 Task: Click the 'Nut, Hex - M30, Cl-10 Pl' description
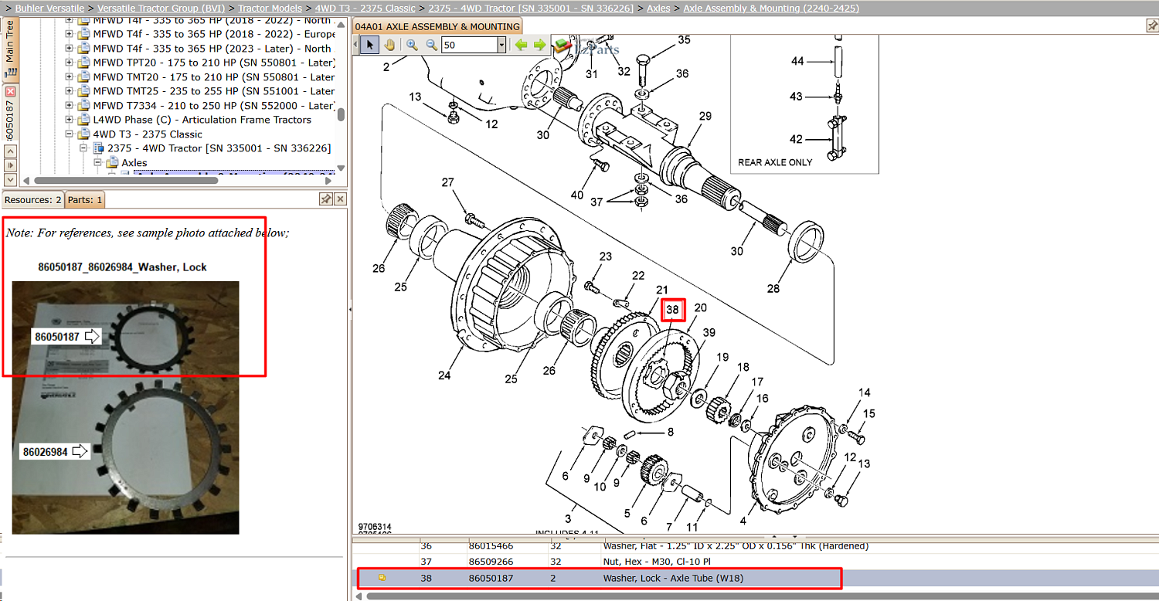tap(657, 562)
